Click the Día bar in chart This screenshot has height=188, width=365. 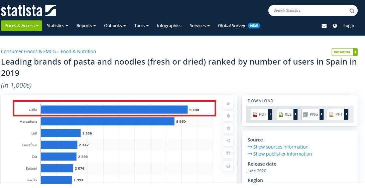coord(59,157)
